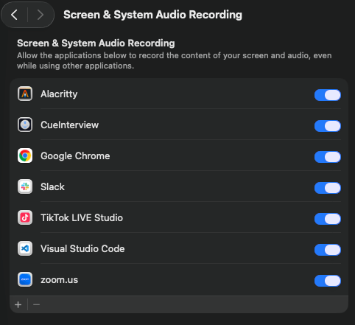Add an application with the plus button
Screen dimensions: 355x325
click(x=18, y=305)
